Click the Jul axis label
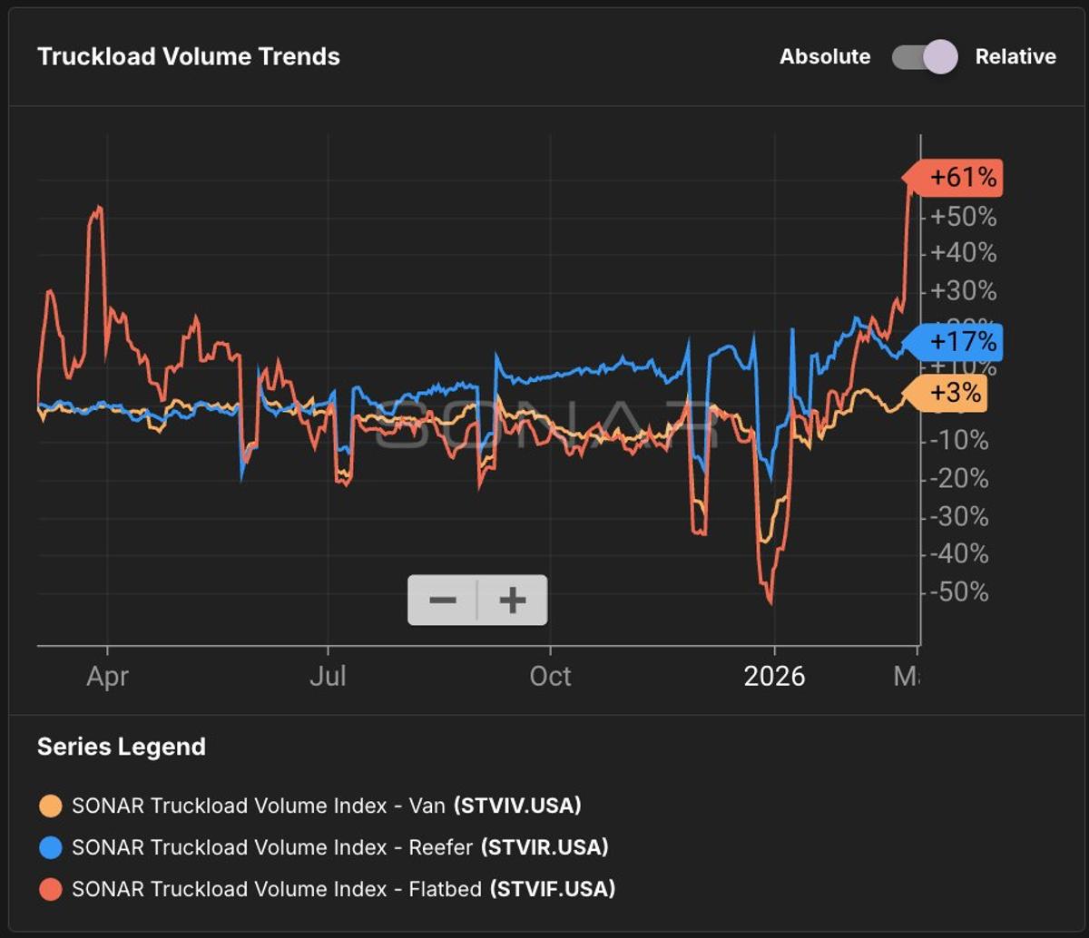The height and width of the screenshot is (938, 1089). [330, 676]
